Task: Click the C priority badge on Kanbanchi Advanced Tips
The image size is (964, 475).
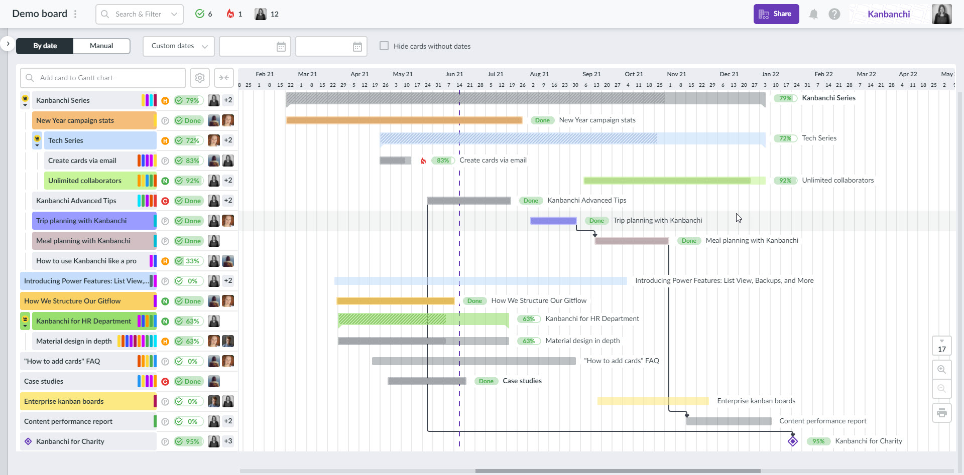Action: click(165, 201)
